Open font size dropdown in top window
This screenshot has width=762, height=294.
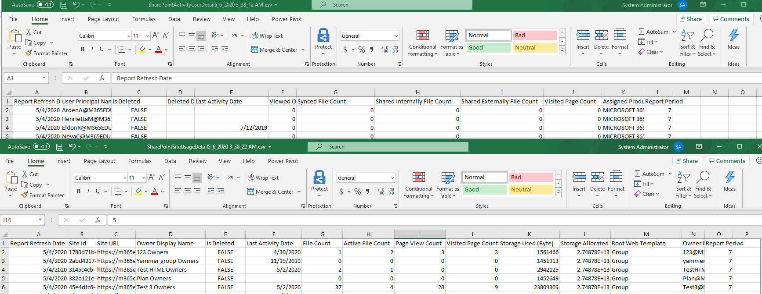[x=148, y=36]
